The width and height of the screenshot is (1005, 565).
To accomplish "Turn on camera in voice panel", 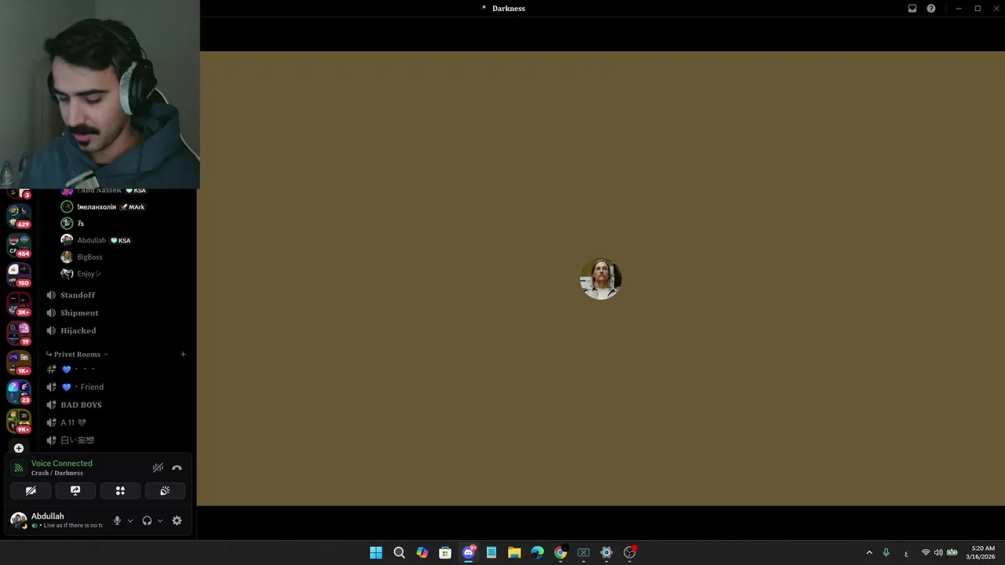I will click(x=31, y=490).
